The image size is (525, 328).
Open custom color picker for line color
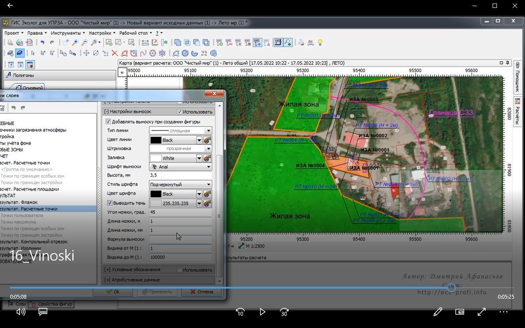click(208, 140)
